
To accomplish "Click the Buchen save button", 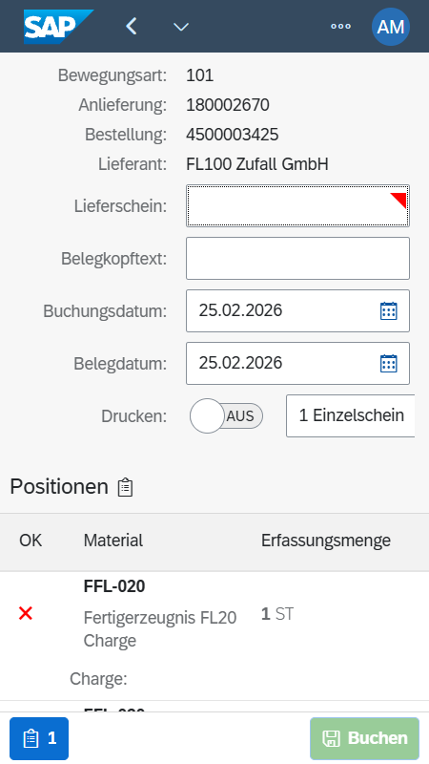I will [365, 738].
